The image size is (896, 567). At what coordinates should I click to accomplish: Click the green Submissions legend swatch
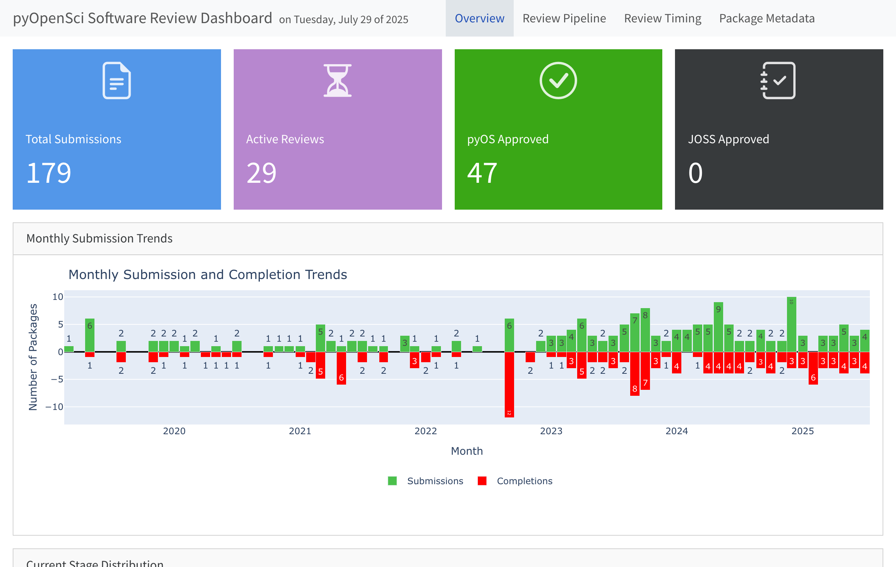[392, 481]
